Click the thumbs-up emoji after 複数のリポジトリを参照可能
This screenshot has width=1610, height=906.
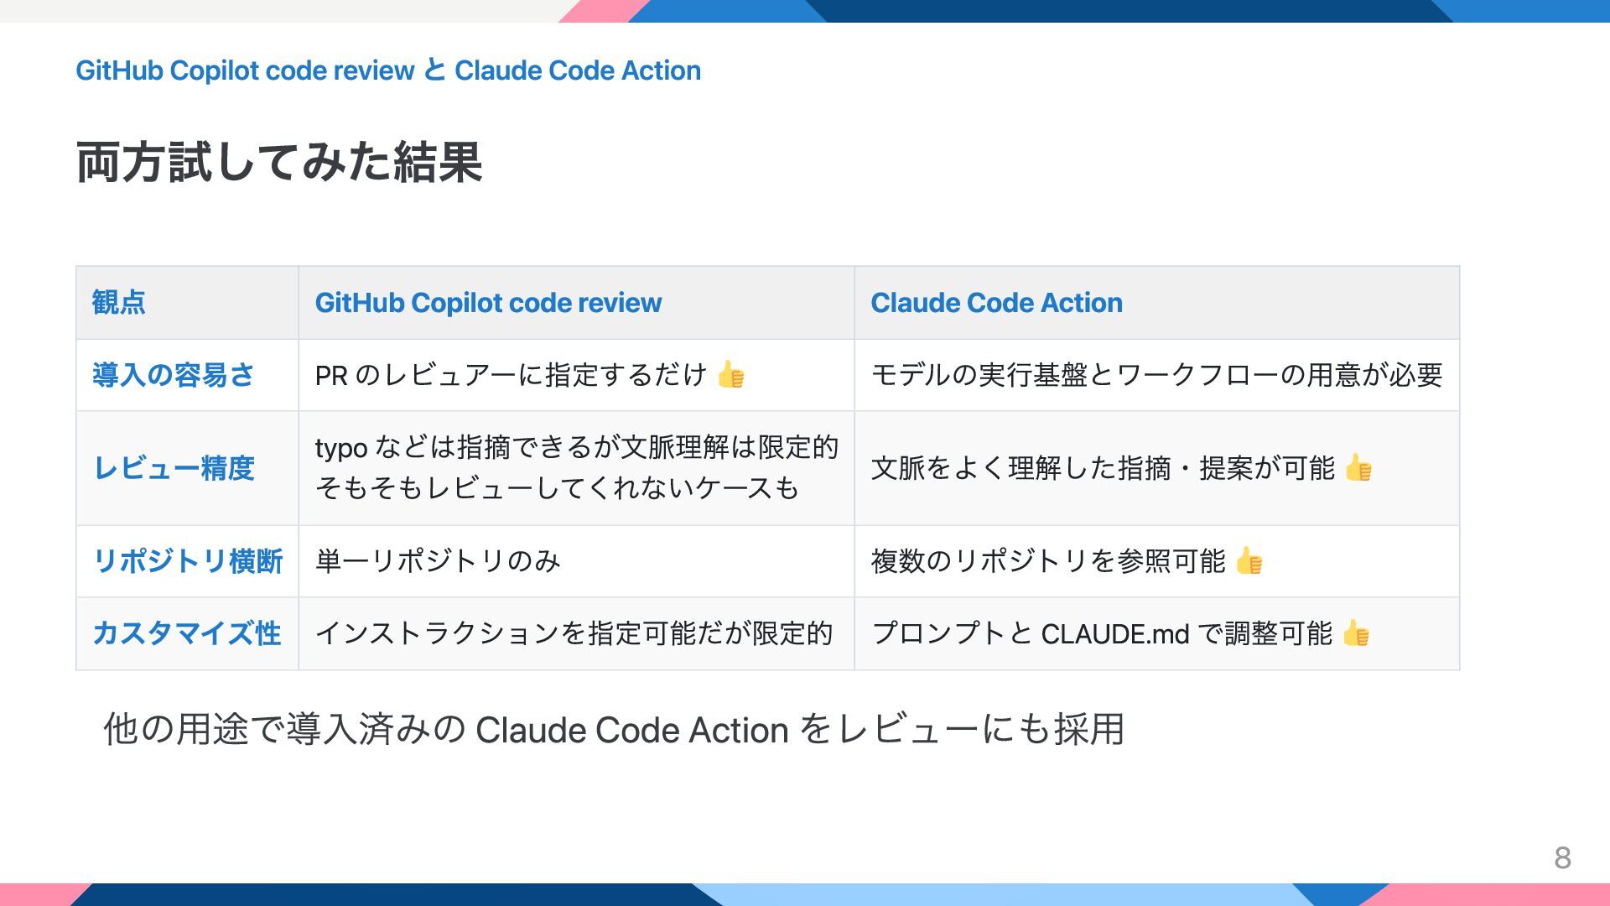(1249, 560)
